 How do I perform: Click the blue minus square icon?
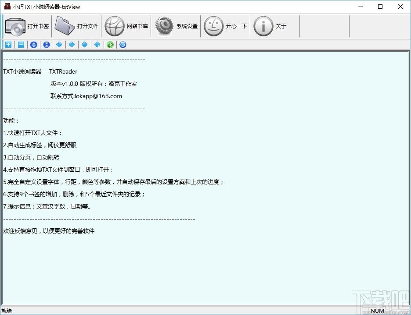pyautogui.click(x=21, y=45)
